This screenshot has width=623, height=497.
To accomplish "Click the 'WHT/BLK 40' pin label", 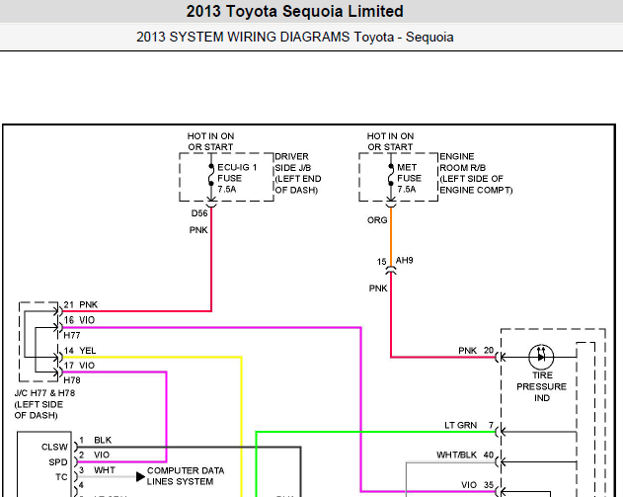I will (x=465, y=456).
